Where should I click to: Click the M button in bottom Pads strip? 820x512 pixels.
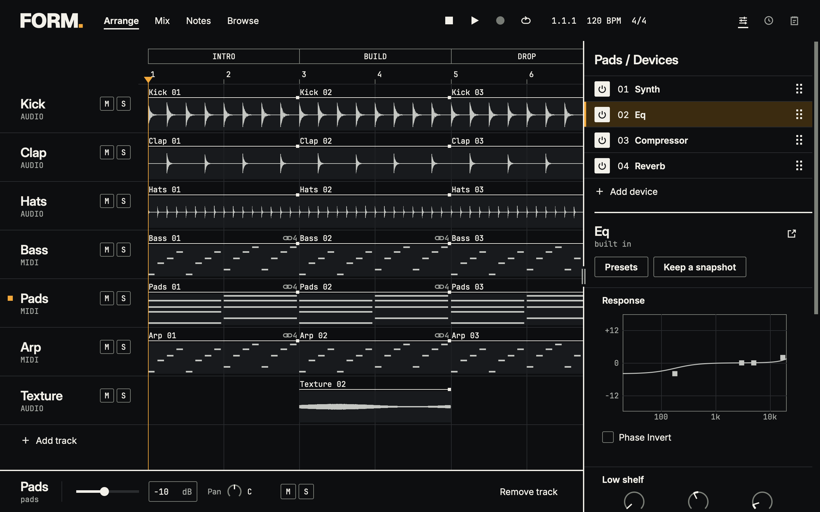point(288,492)
